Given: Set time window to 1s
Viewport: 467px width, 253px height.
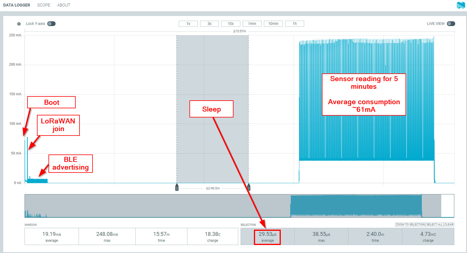Looking at the screenshot, I should pyautogui.click(x=188, y=24).
